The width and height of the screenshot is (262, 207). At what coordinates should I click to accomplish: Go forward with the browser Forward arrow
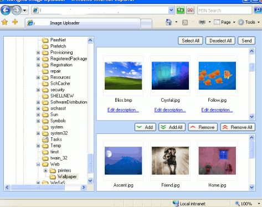tap(17, 10)
